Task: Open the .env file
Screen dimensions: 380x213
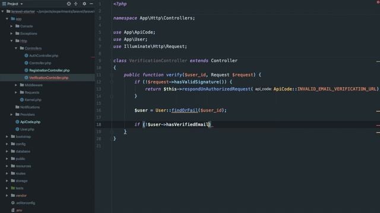Action: [x=19, y=210]
